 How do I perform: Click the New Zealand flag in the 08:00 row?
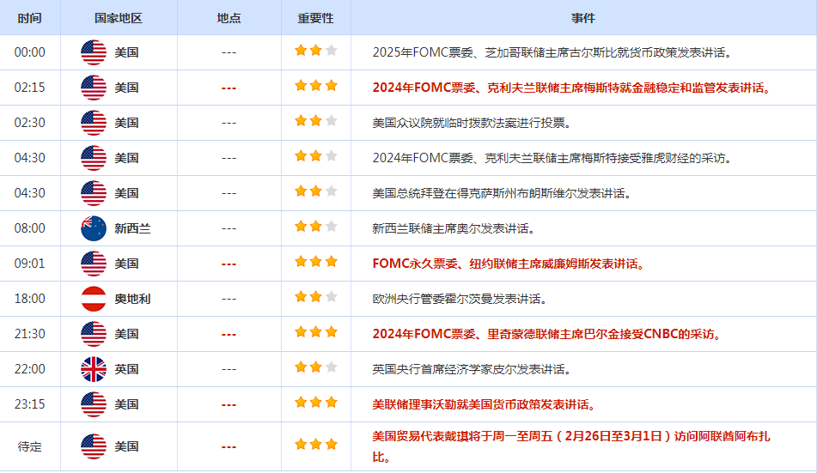point(94,228)
